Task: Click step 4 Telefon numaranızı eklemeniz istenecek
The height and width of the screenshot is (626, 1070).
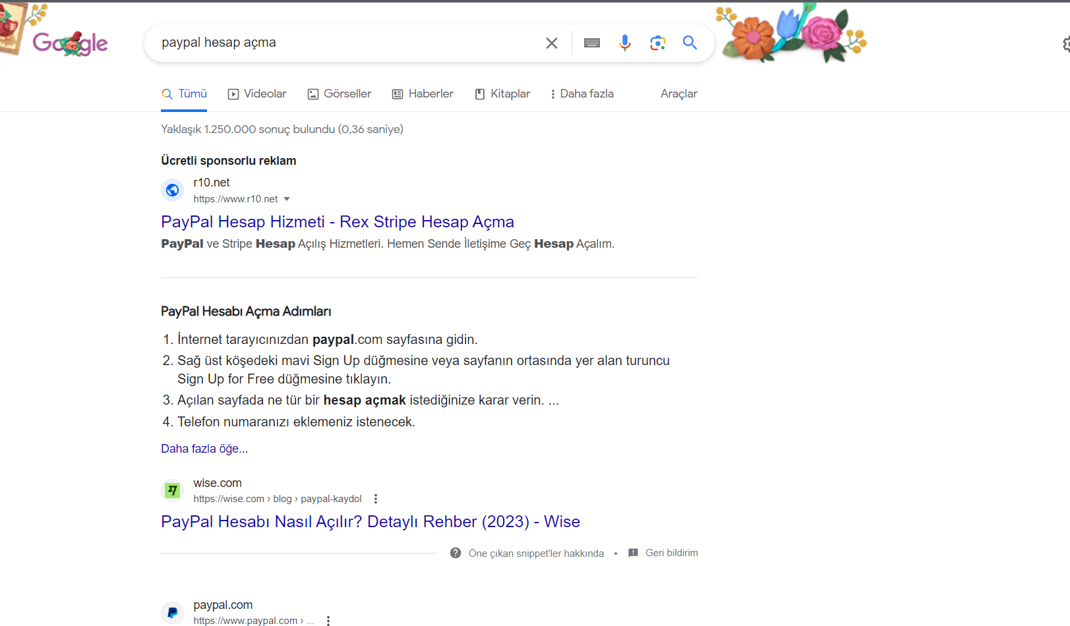Action: (296, 422)
